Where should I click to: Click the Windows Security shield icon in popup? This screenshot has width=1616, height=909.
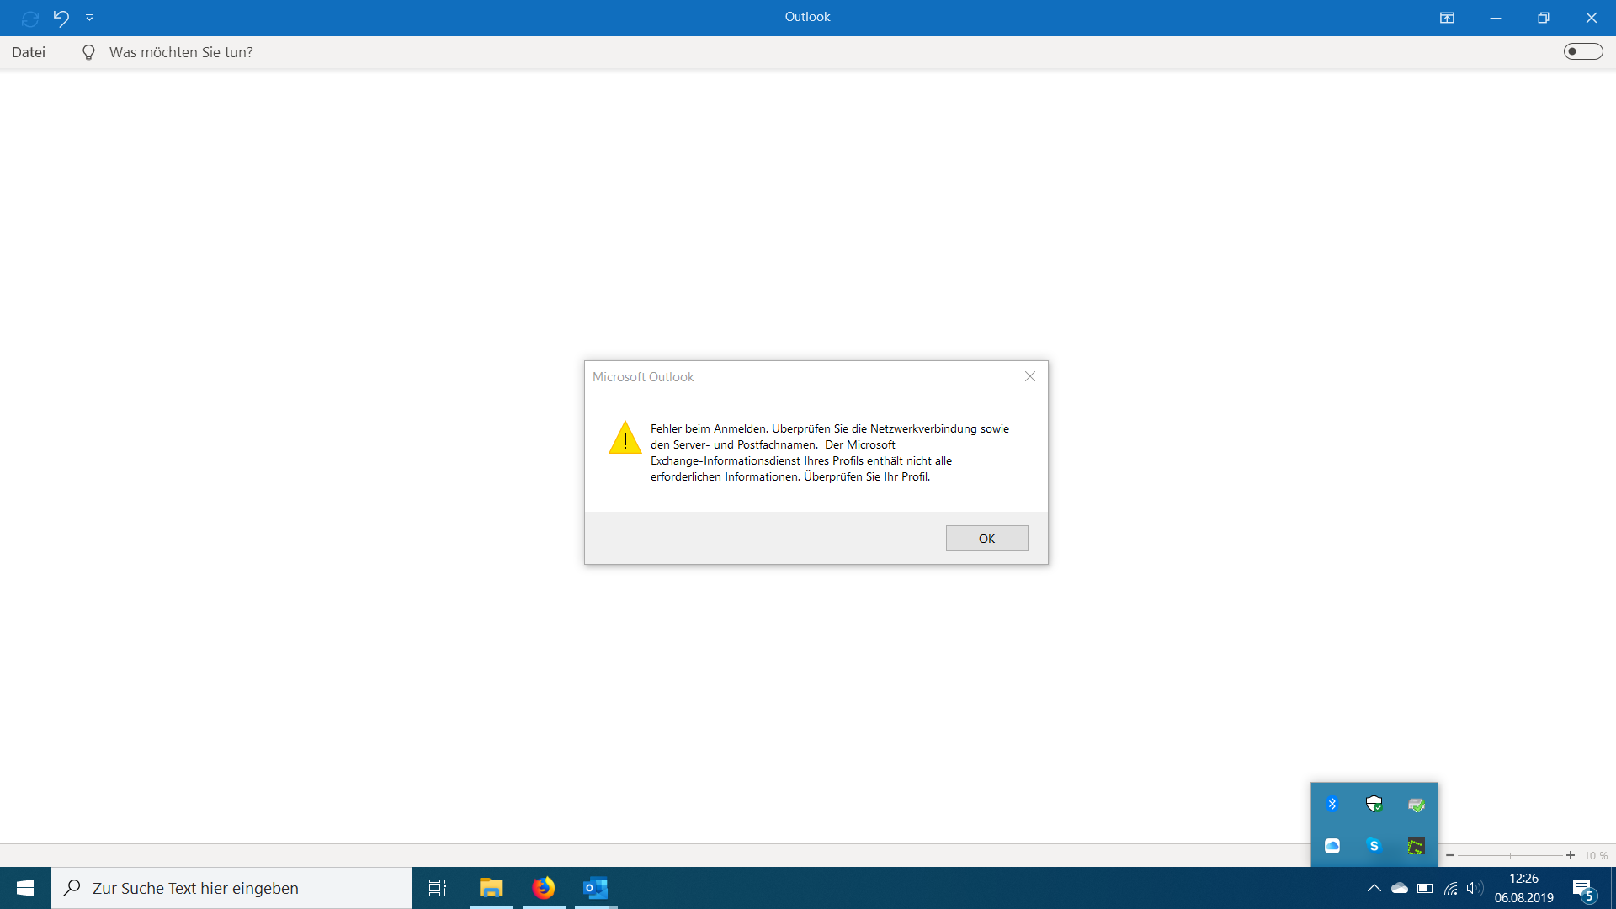tap(1374, 804)
